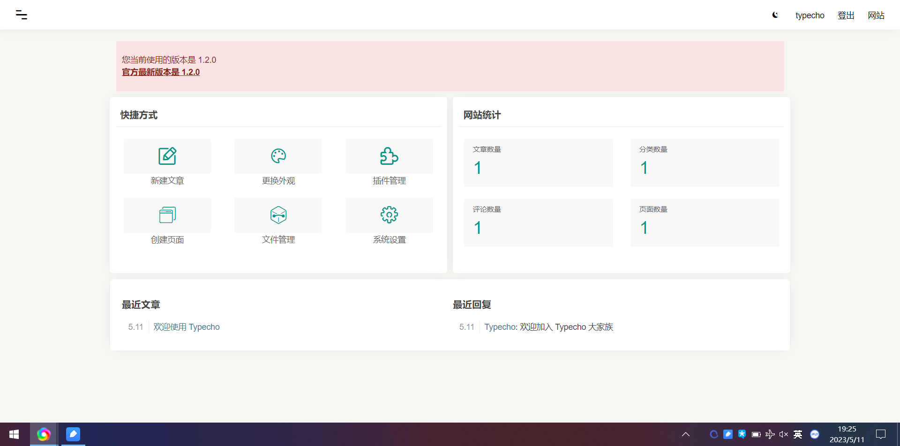Click the 最近回复 heading
Screen dimensions: 900x446
[472, 305]
